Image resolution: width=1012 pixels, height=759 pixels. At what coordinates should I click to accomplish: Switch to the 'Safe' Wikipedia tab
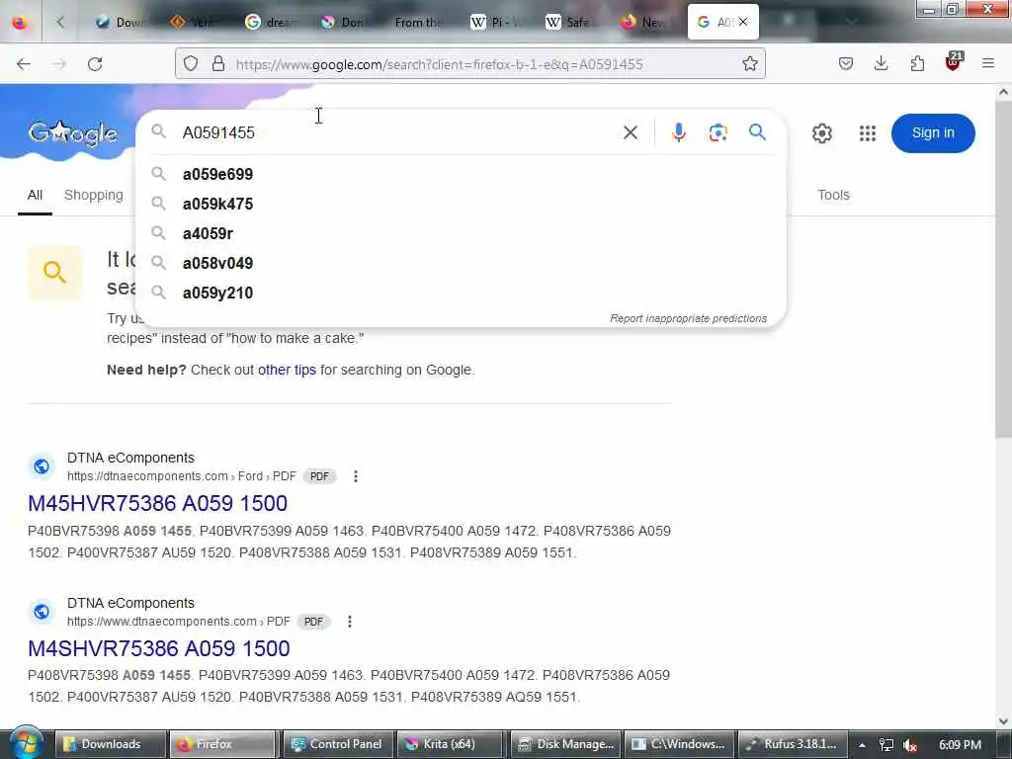point(572,22)
